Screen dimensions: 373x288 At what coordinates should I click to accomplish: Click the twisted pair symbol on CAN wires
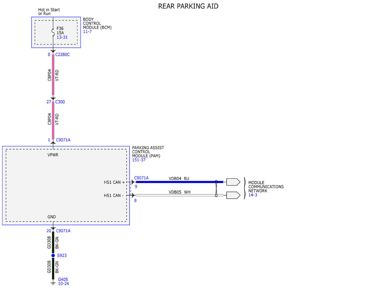[x=216, y=188]
